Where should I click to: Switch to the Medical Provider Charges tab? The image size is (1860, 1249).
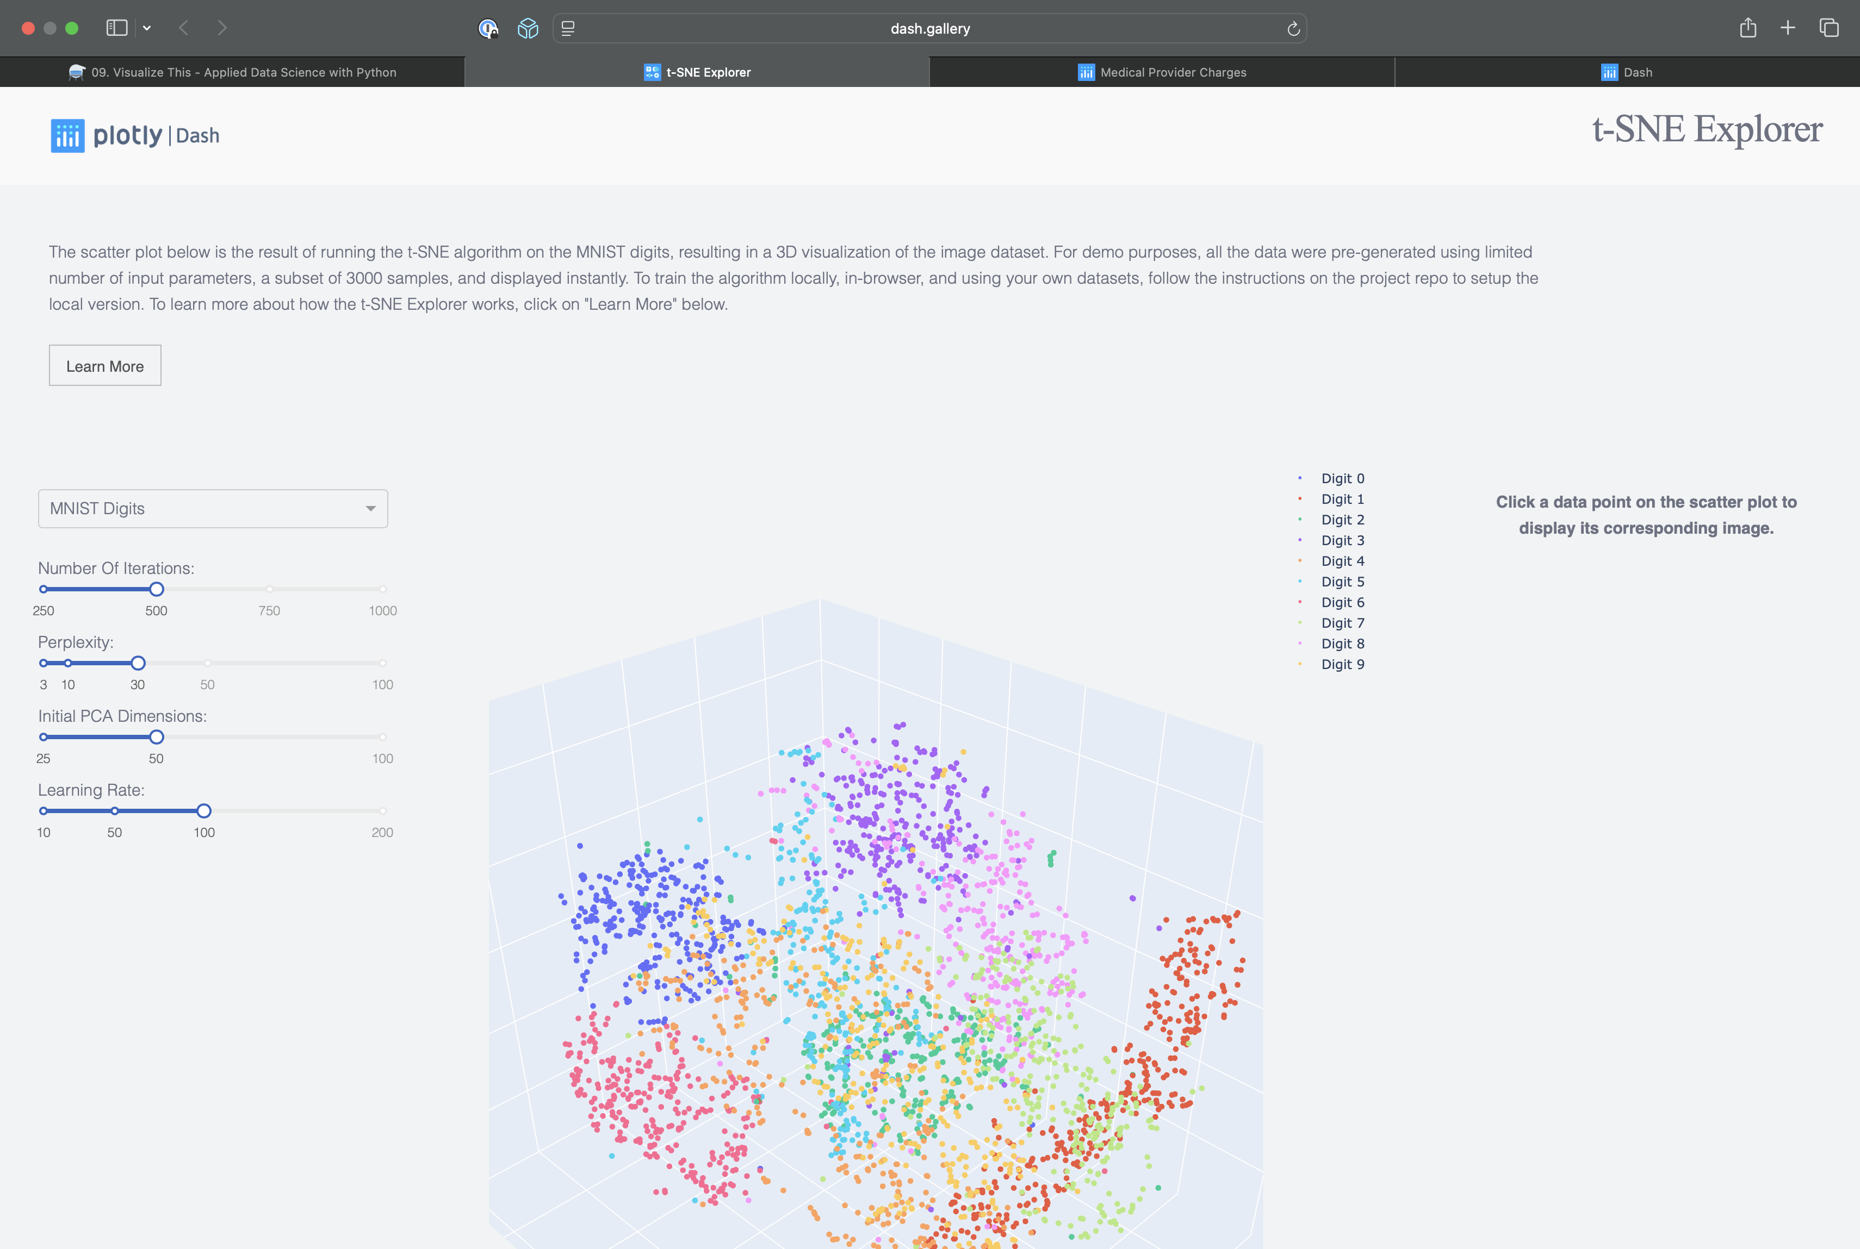point(1162,72)
